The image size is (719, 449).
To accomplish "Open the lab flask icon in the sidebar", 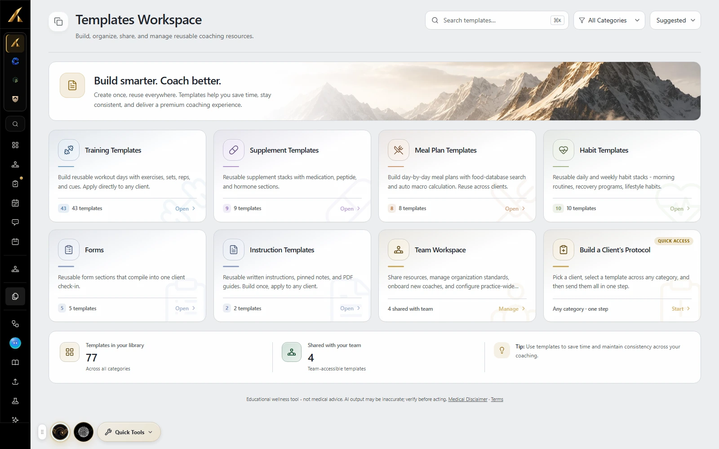I will pos(15,401).
